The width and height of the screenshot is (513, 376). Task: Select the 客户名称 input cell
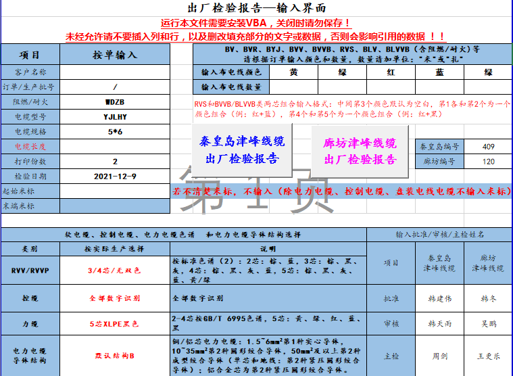pyautogui.click(x=115, y=72)
